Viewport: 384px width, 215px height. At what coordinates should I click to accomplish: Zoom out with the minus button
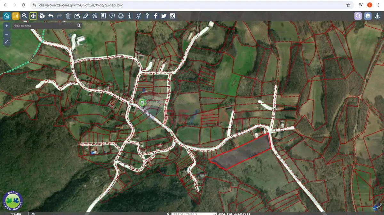click(x=7, y=34)
